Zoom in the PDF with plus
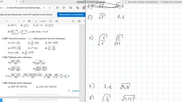 coord(24,21)
